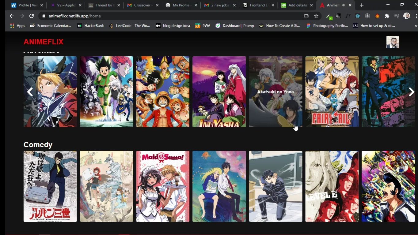The width and height of the screenshot is (418, 235).
Task: Mute the Animeflix tab via speaker icon
Action: point(344,5)
